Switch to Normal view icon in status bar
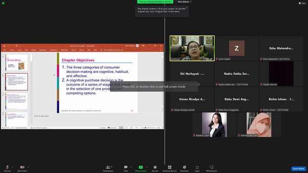The width and height of the screenshot is (308, 173). pyautogui.click(x=121, y=128)
